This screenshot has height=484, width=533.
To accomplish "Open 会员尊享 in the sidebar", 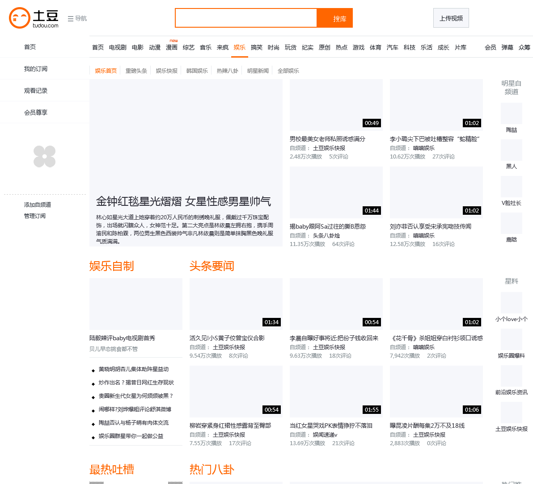I will pos(36,113).
